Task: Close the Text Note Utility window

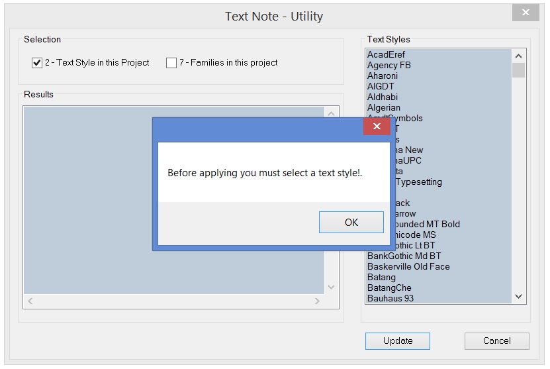Action: (x=526, y=13)
